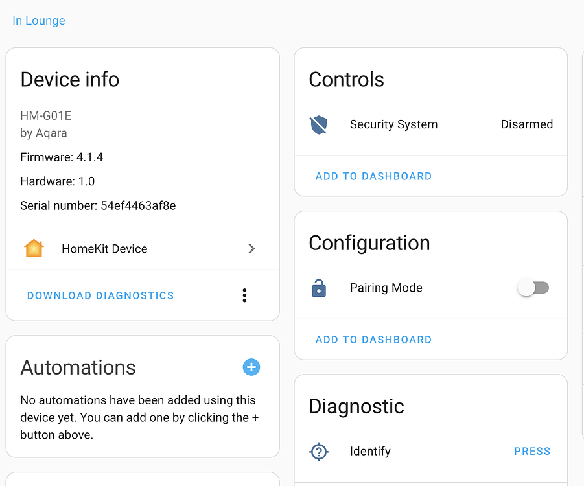
Task: Click the Device info card heading
Action: pos(69,80)
